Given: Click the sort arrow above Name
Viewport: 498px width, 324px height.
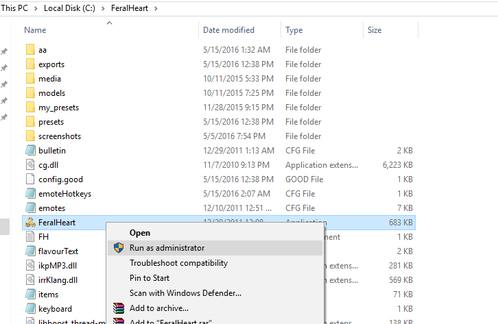Looking at the screenshot, I should [x=110, y=23].
